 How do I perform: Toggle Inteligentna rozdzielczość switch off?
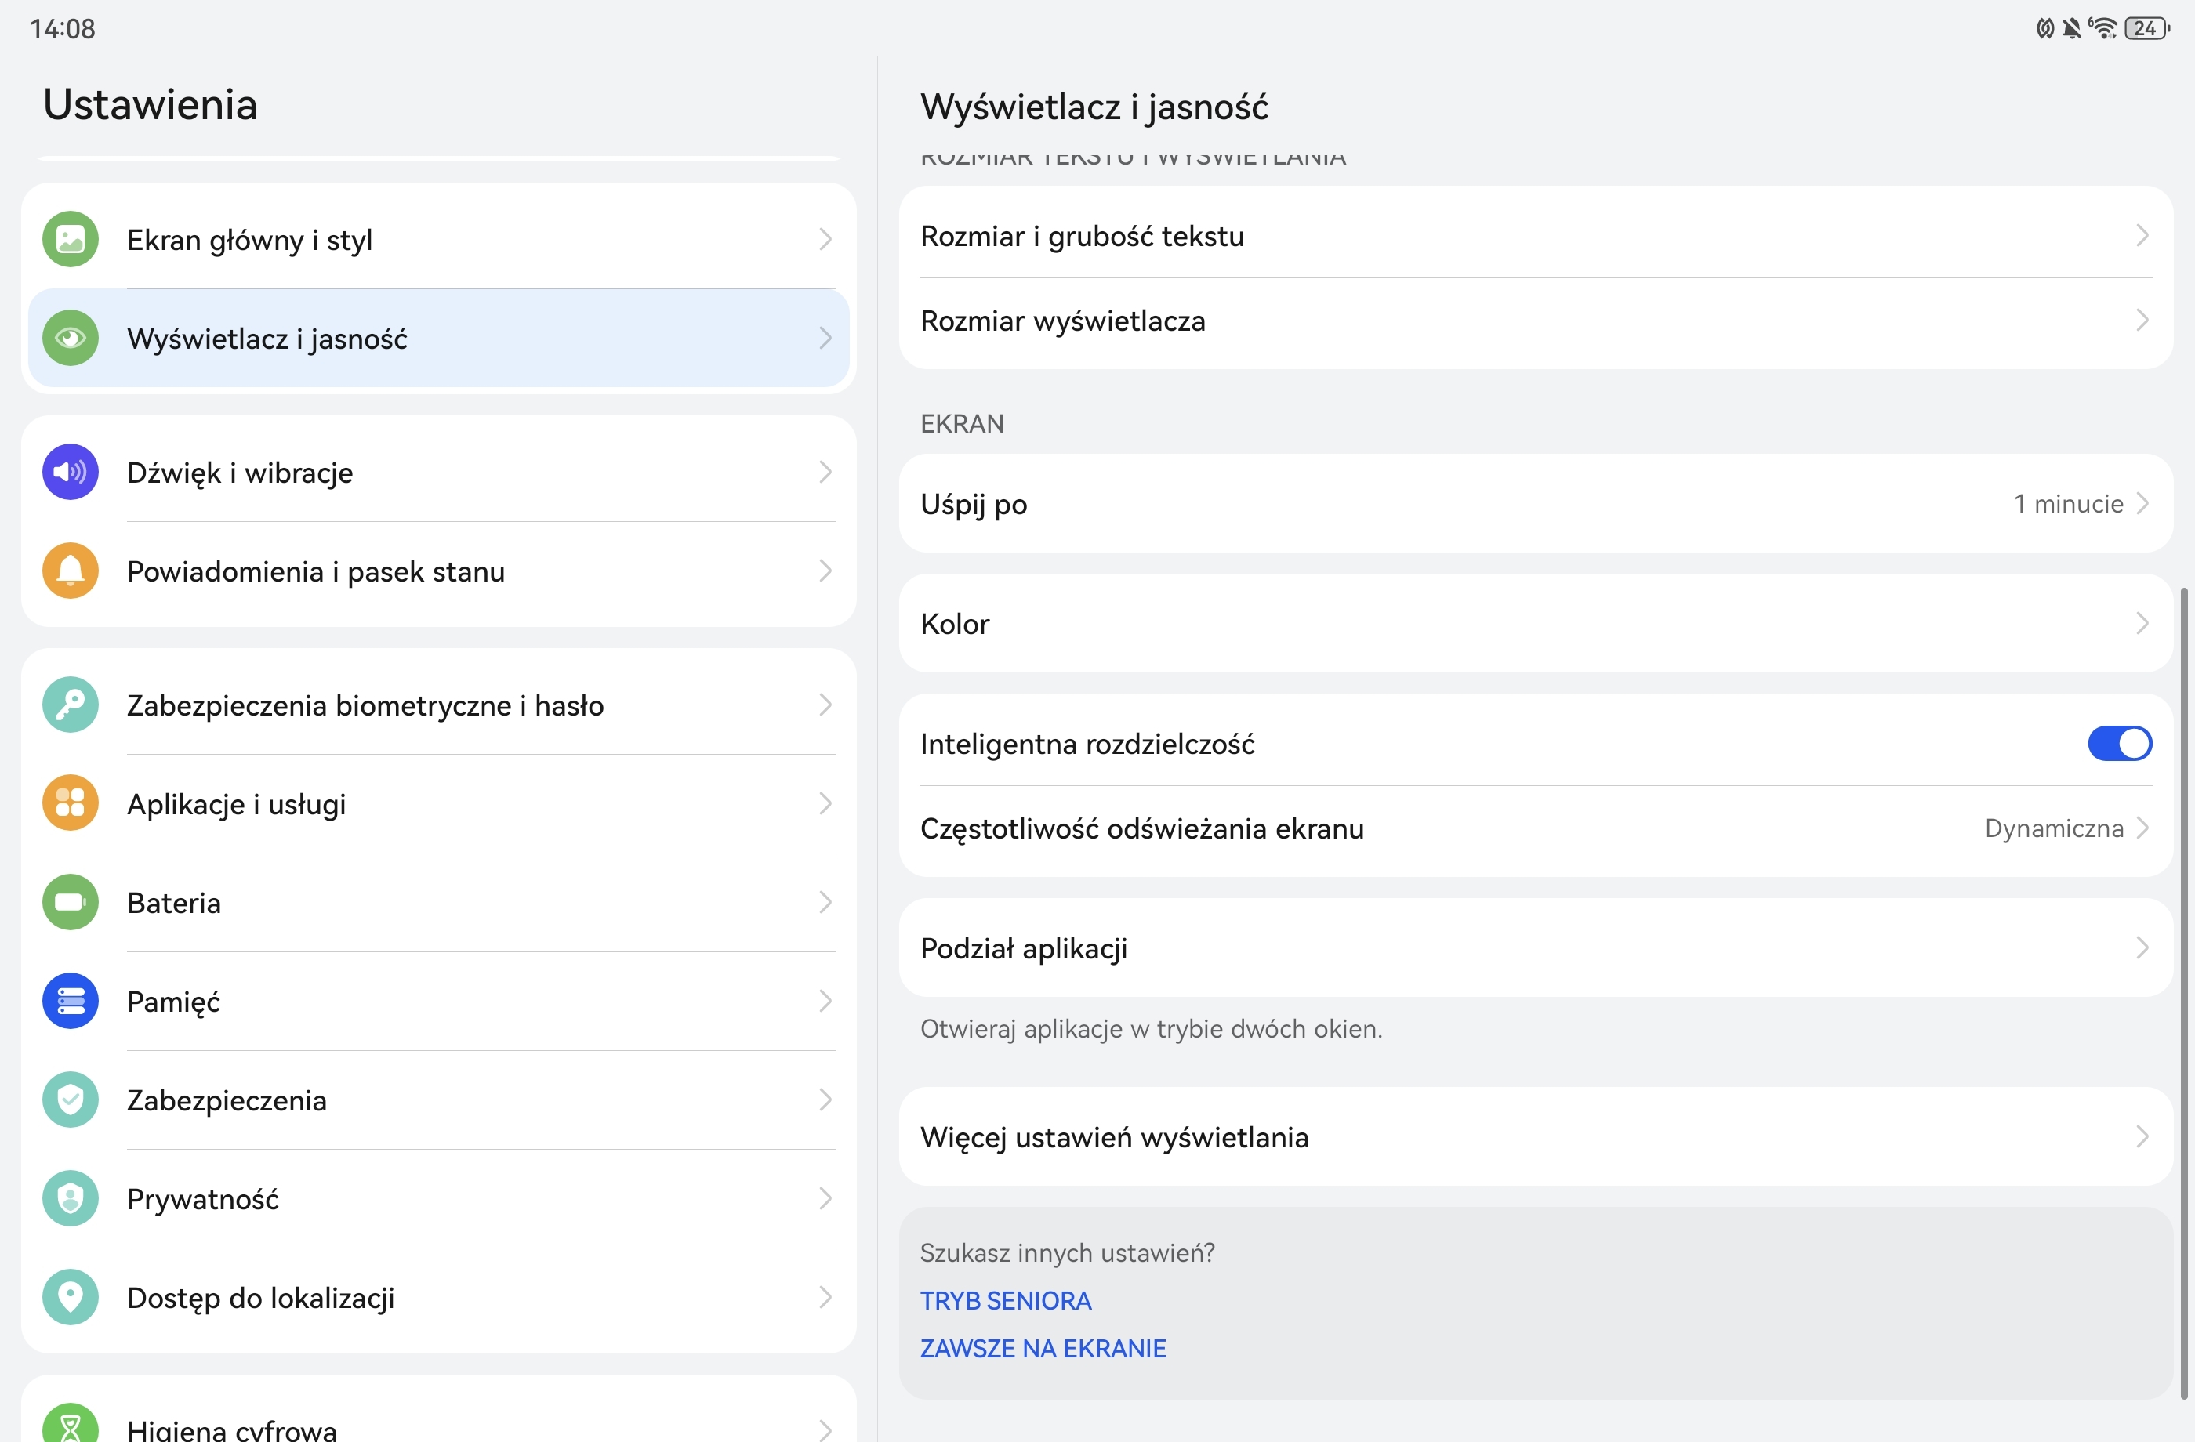[x=2120, y=744]
